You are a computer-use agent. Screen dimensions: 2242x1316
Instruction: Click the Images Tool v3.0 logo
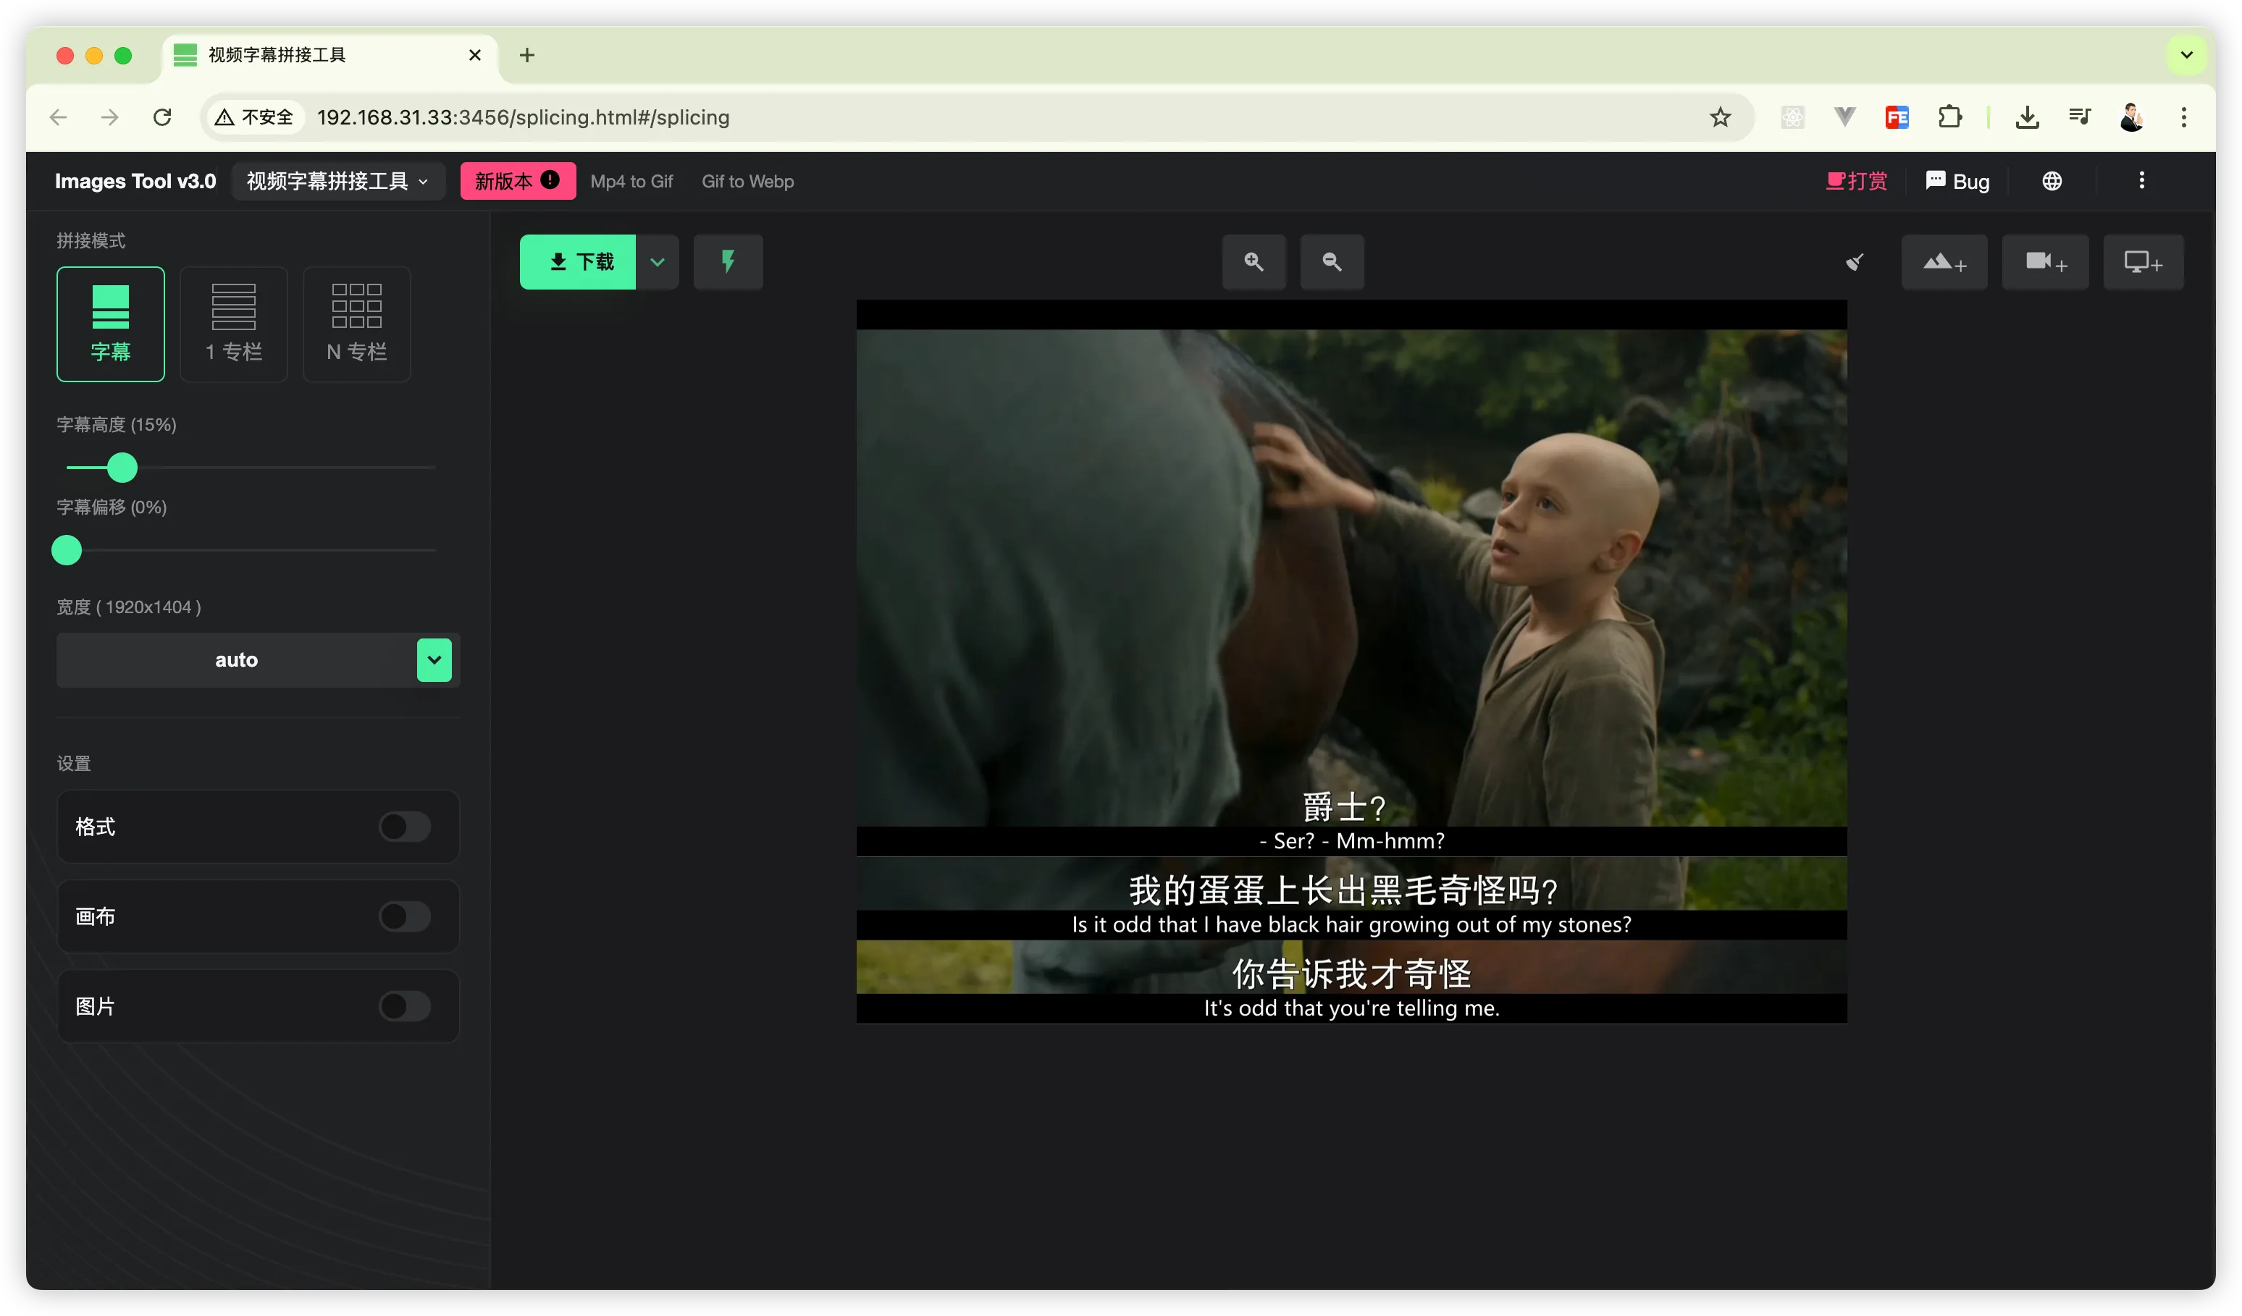135,182
